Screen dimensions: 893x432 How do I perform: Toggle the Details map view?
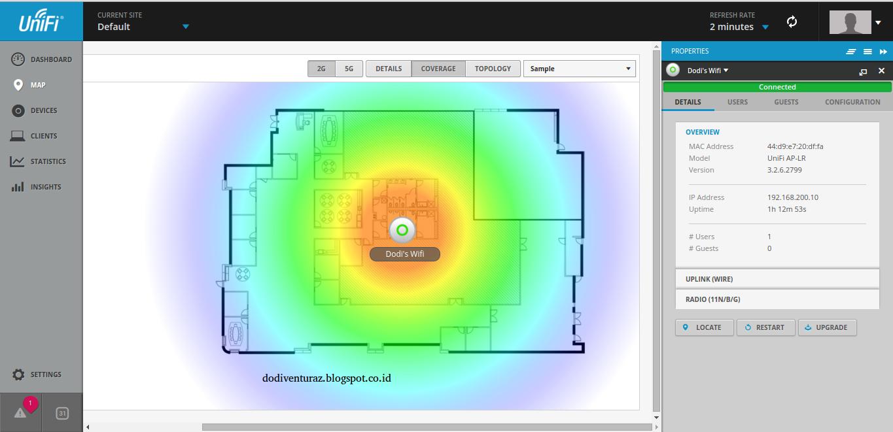389,69
